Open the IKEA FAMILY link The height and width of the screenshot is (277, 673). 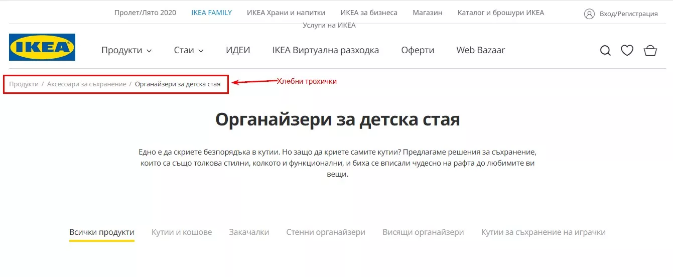211,13
